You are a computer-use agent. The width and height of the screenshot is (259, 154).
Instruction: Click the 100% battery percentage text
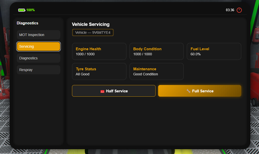(x=31, y=10)
